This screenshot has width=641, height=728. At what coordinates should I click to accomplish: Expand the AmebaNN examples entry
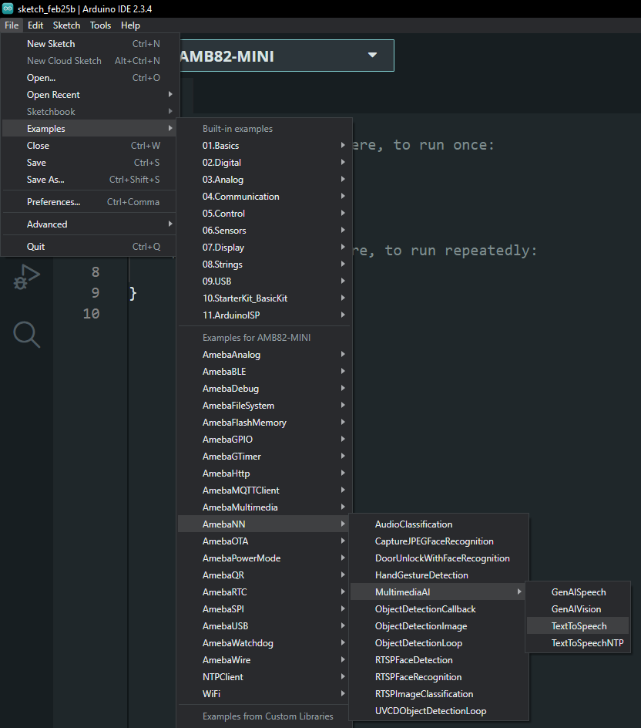coord(264,524)
